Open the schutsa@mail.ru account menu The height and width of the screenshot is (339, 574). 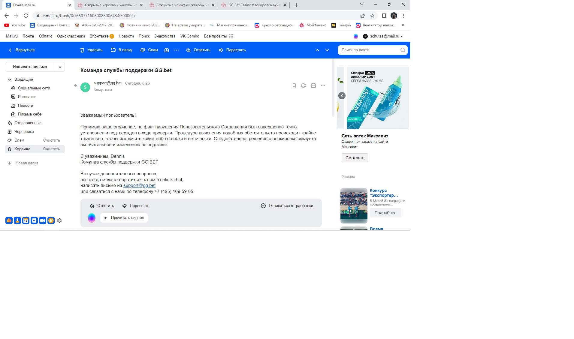(x=383, y=36)
